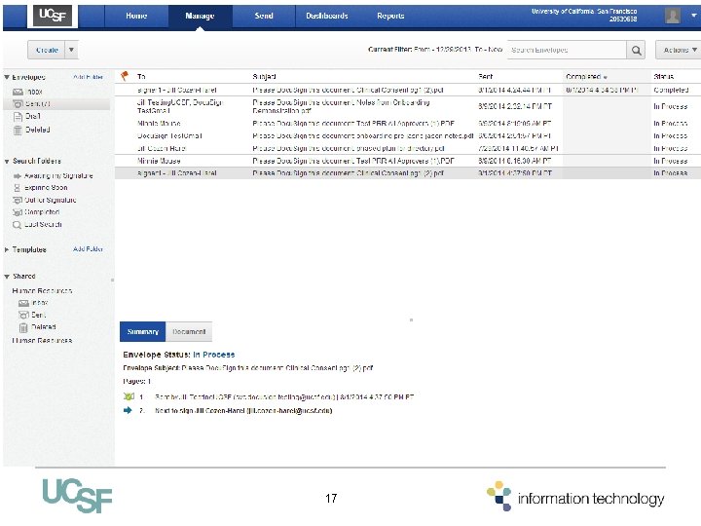Sort by the To column header
Viewport: 701px width, 526px height.
pos(141,77)
